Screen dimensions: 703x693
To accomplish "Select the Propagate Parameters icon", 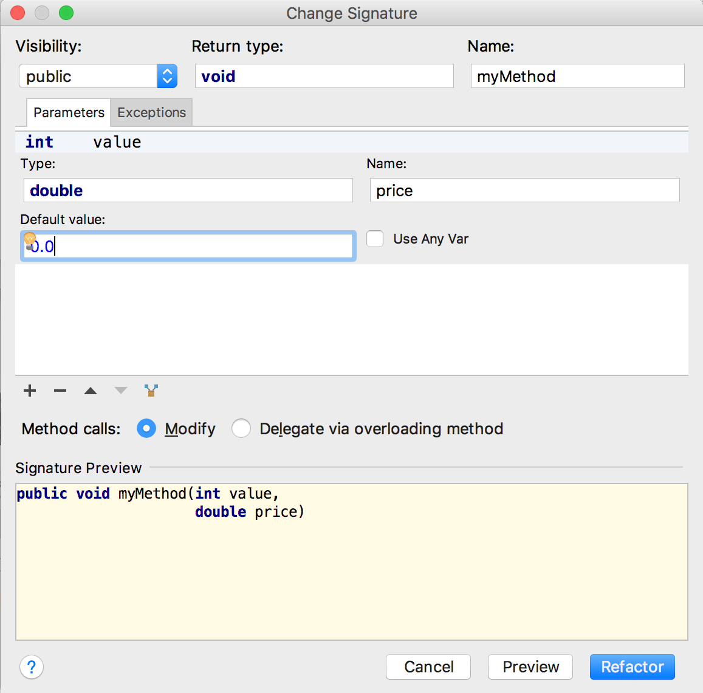I will tap(151, 391).
